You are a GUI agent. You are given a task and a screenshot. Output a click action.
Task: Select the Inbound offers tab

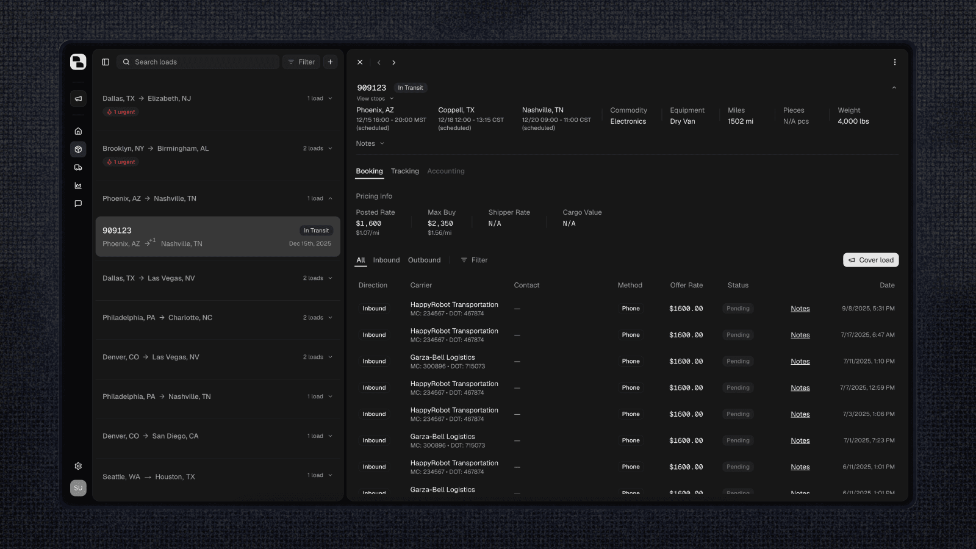click(387, 260)
